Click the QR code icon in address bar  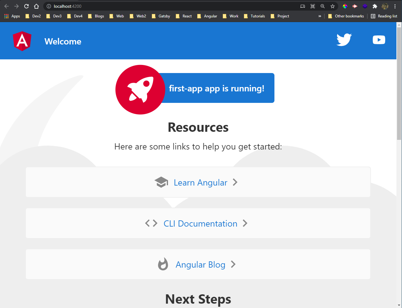(x=313, y=6)
